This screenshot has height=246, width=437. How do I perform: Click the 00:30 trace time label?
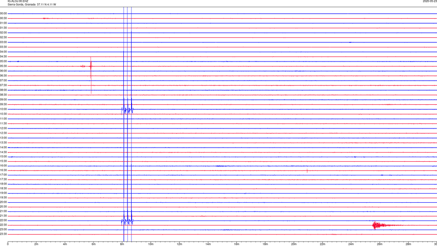[x=3, y=18]
